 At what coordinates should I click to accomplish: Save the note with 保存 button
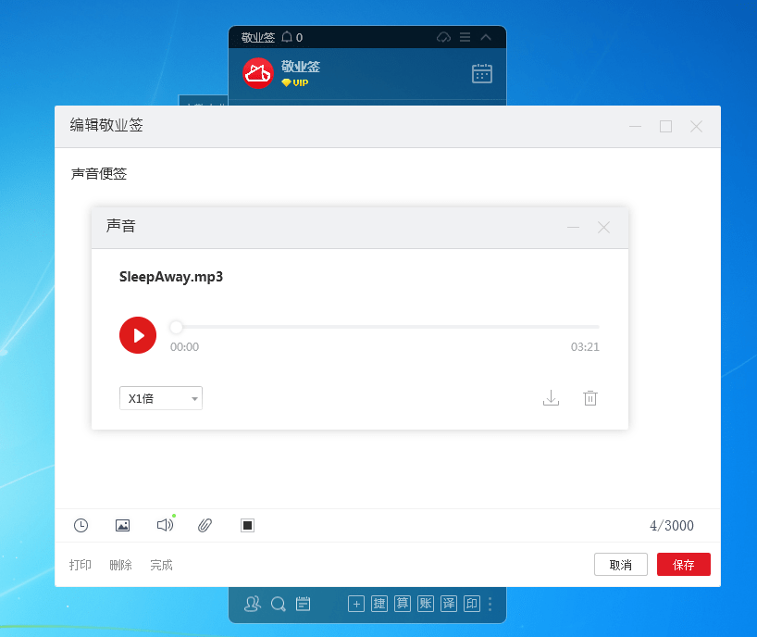[684, 565]
